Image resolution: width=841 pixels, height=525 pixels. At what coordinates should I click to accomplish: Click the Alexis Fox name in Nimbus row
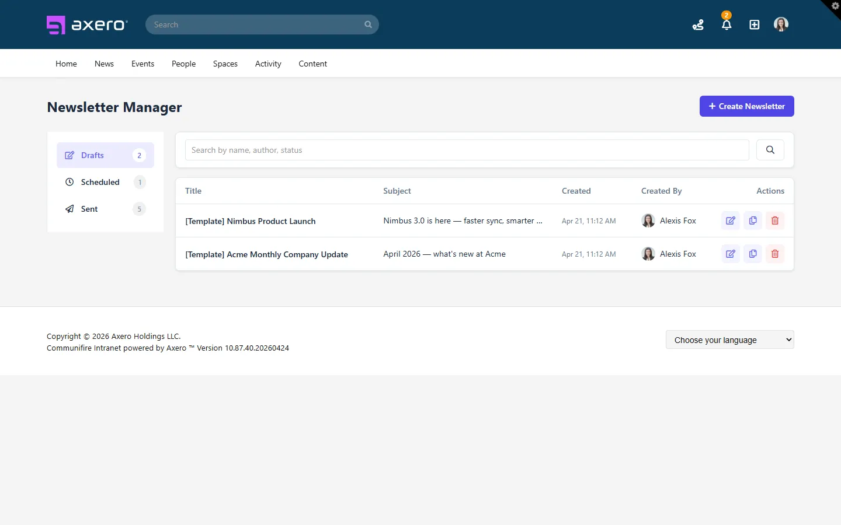[678, 220]
